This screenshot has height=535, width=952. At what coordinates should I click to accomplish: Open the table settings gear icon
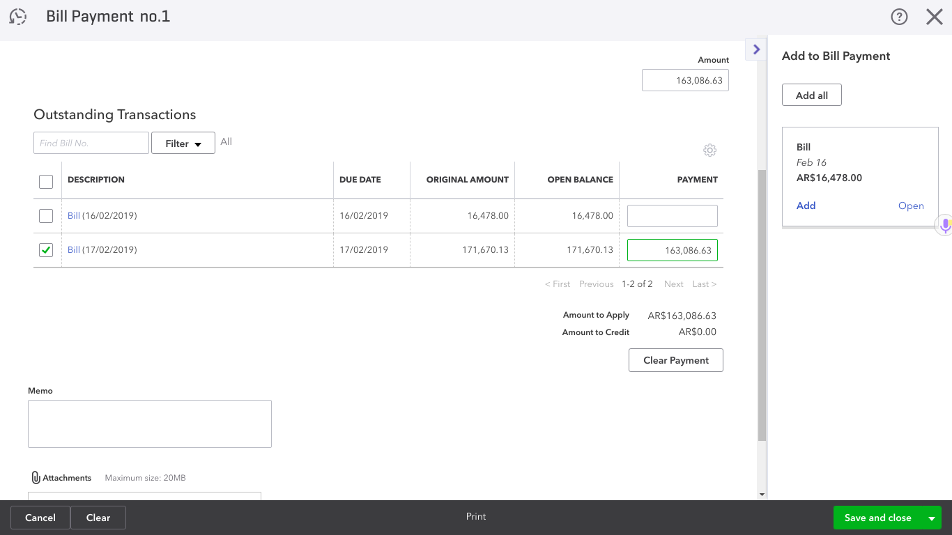click(709, 150)
